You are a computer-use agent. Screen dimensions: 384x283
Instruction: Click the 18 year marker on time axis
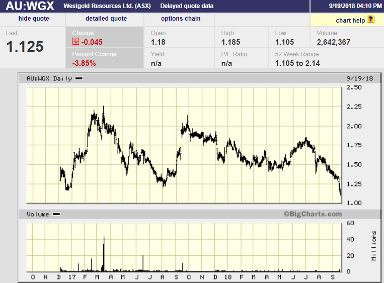(228, 277)
